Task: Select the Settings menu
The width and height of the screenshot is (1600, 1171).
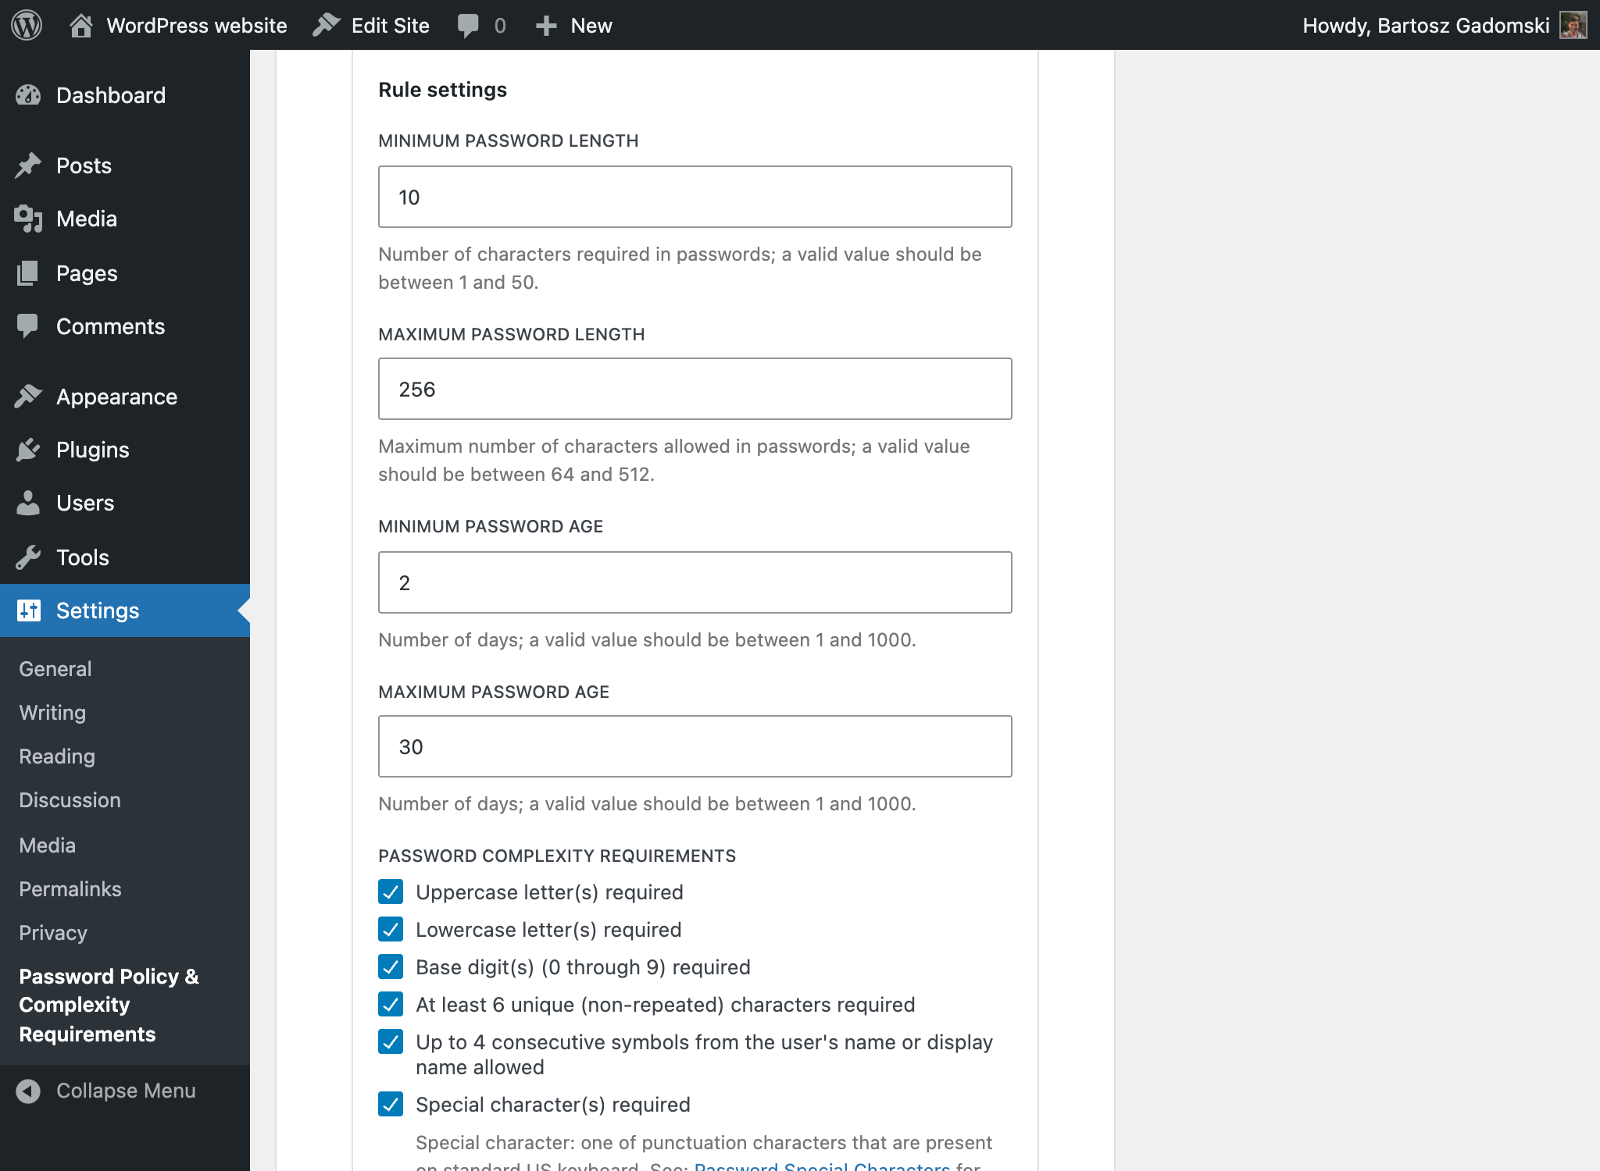Action: [x=125, y=610]
